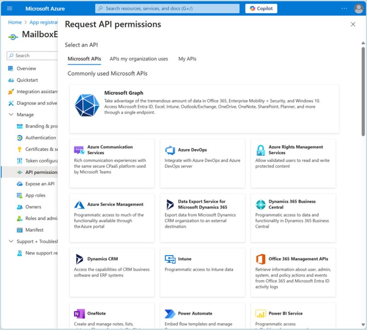Viewport: 367px width, 330px height.
Task: Click the App roles icon
Action: tap(20, 195)
